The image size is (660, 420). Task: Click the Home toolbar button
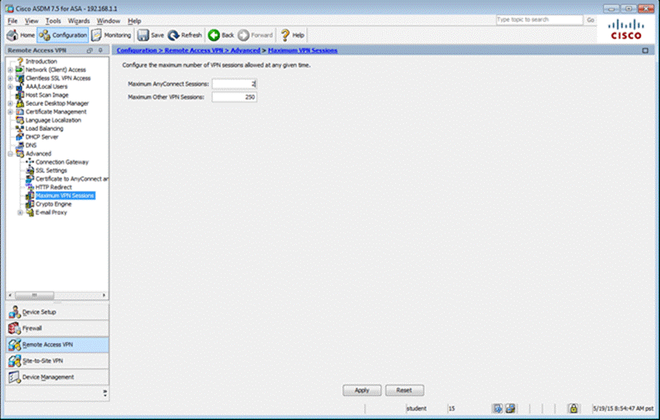tap(20, 35)
